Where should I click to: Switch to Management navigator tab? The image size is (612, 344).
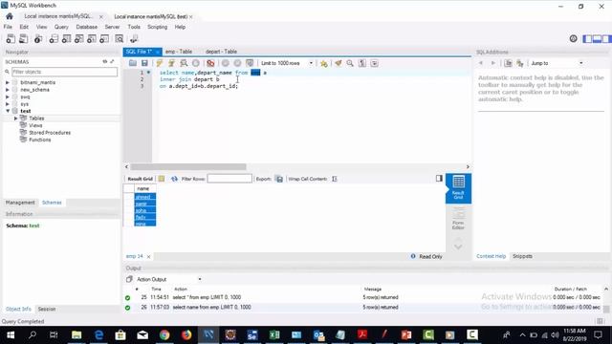pyautogui.click(x=20, y=203)
